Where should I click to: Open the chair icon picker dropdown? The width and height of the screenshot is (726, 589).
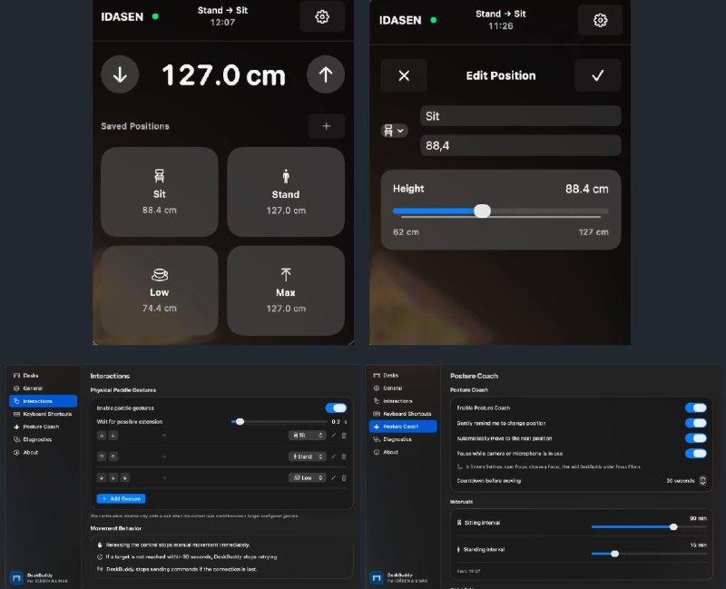394,131
